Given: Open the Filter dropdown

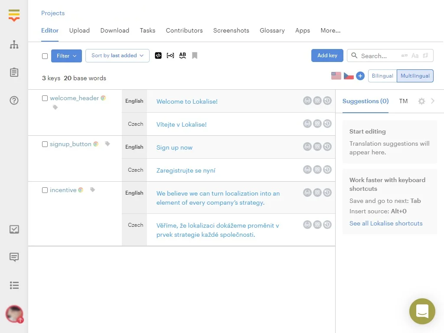Looking at the screenshot, I should (x=66, y=55).
